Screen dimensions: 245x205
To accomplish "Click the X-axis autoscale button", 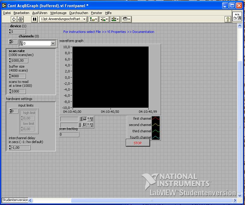I will pyautogui.click(x=84, y=119).
